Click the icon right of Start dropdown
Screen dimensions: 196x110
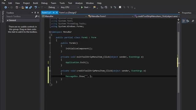coord(94,7)
